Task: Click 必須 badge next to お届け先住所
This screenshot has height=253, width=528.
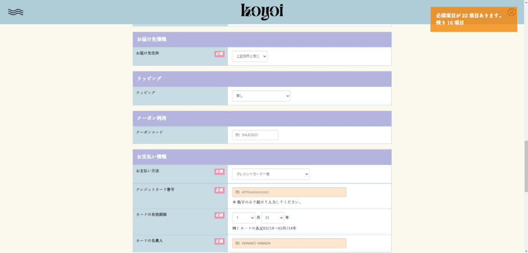Action: click(x=219, y=54)
